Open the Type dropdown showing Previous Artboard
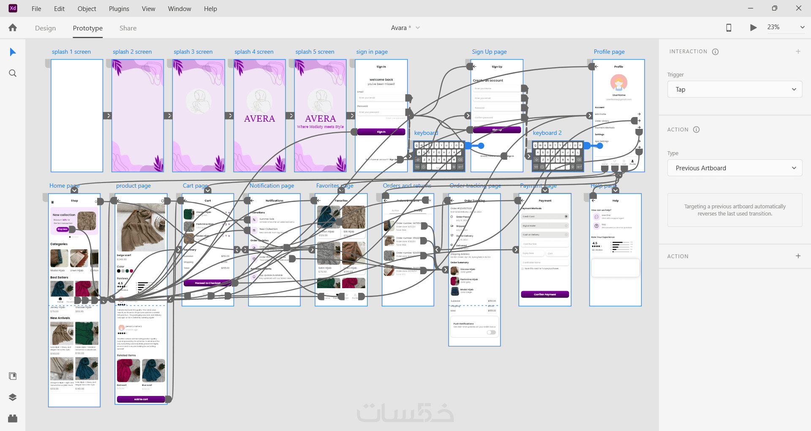This screenshot has height=431, width=811. point(735,168)
